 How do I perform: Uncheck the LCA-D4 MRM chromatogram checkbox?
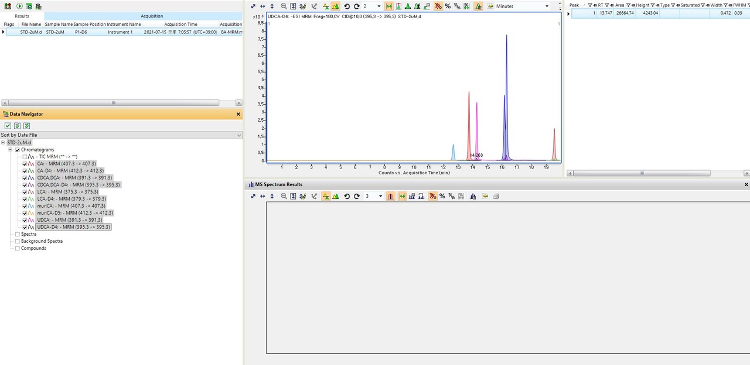[25, 199]
